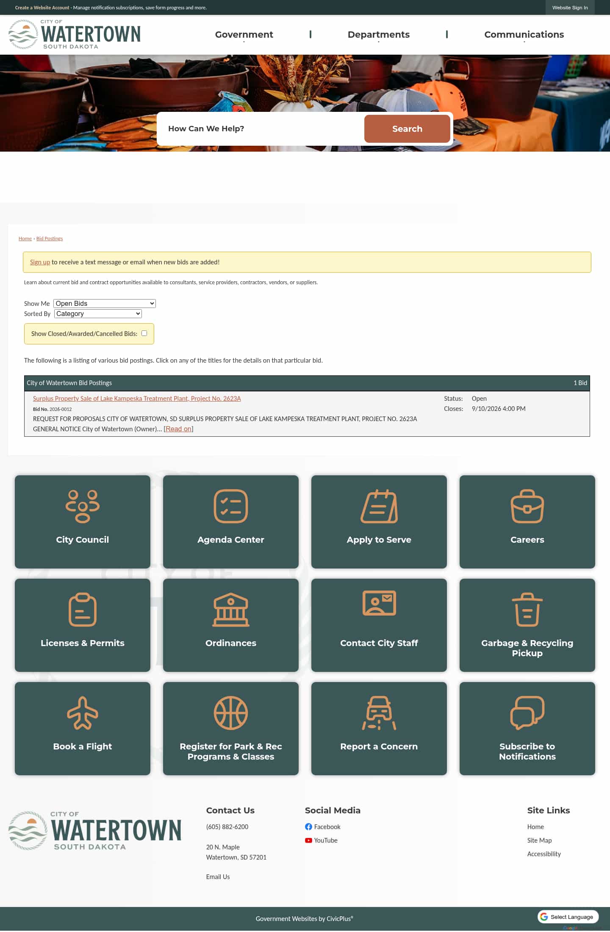Click the Bid Postings breadcrumb link

(x=50, y=239)
